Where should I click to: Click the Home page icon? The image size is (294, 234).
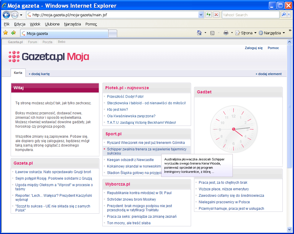tap(199, 33)
